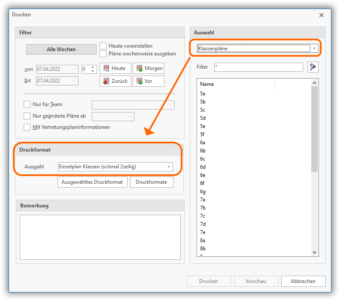This screenshot has height=301, width=340.
Task: Click into the Filter text field
Action: click(258, 67)
